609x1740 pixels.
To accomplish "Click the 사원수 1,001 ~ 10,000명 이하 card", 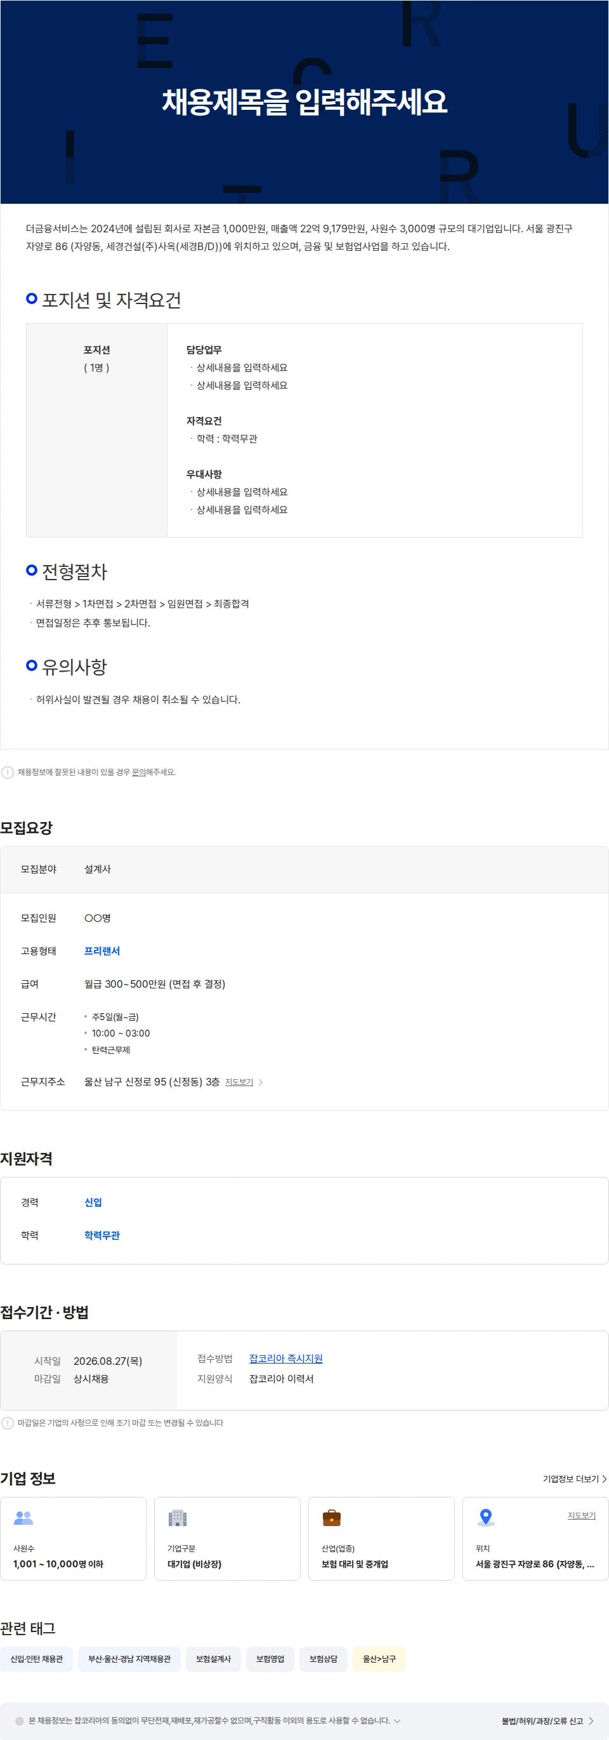I will click(73, 1539).
